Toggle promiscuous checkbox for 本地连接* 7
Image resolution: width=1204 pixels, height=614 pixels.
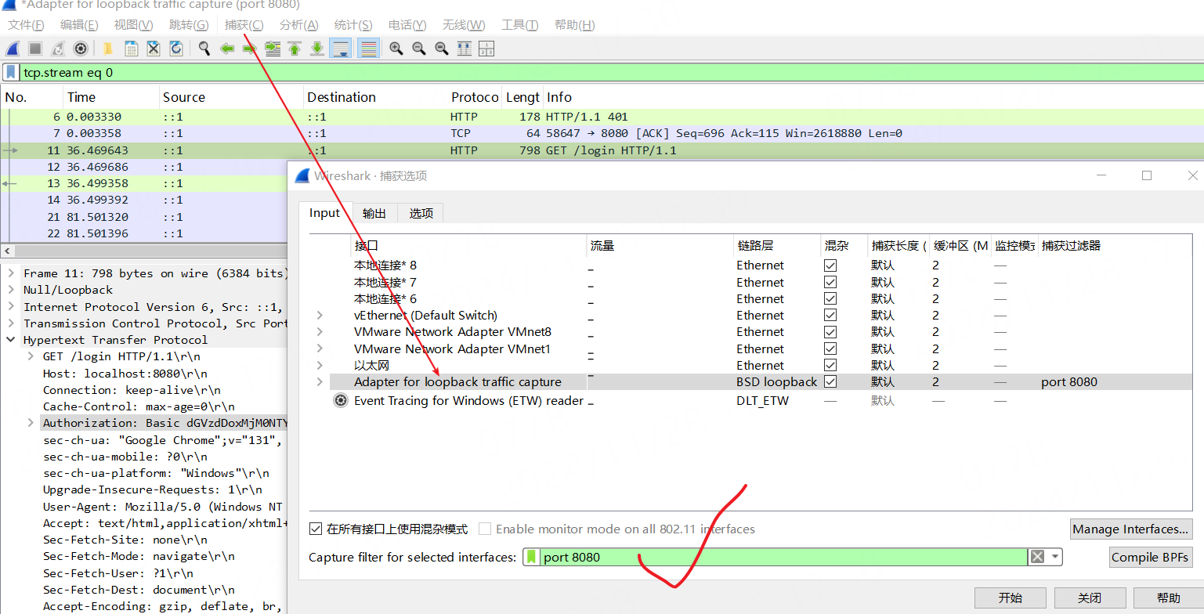pos(830,282)
